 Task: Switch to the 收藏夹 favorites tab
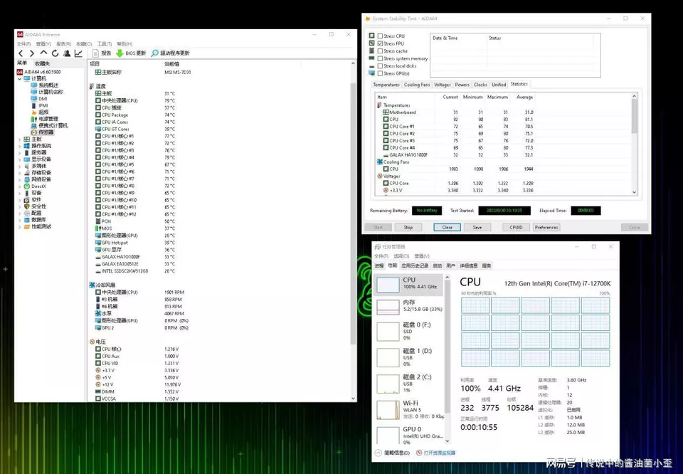tap(42, 63)
